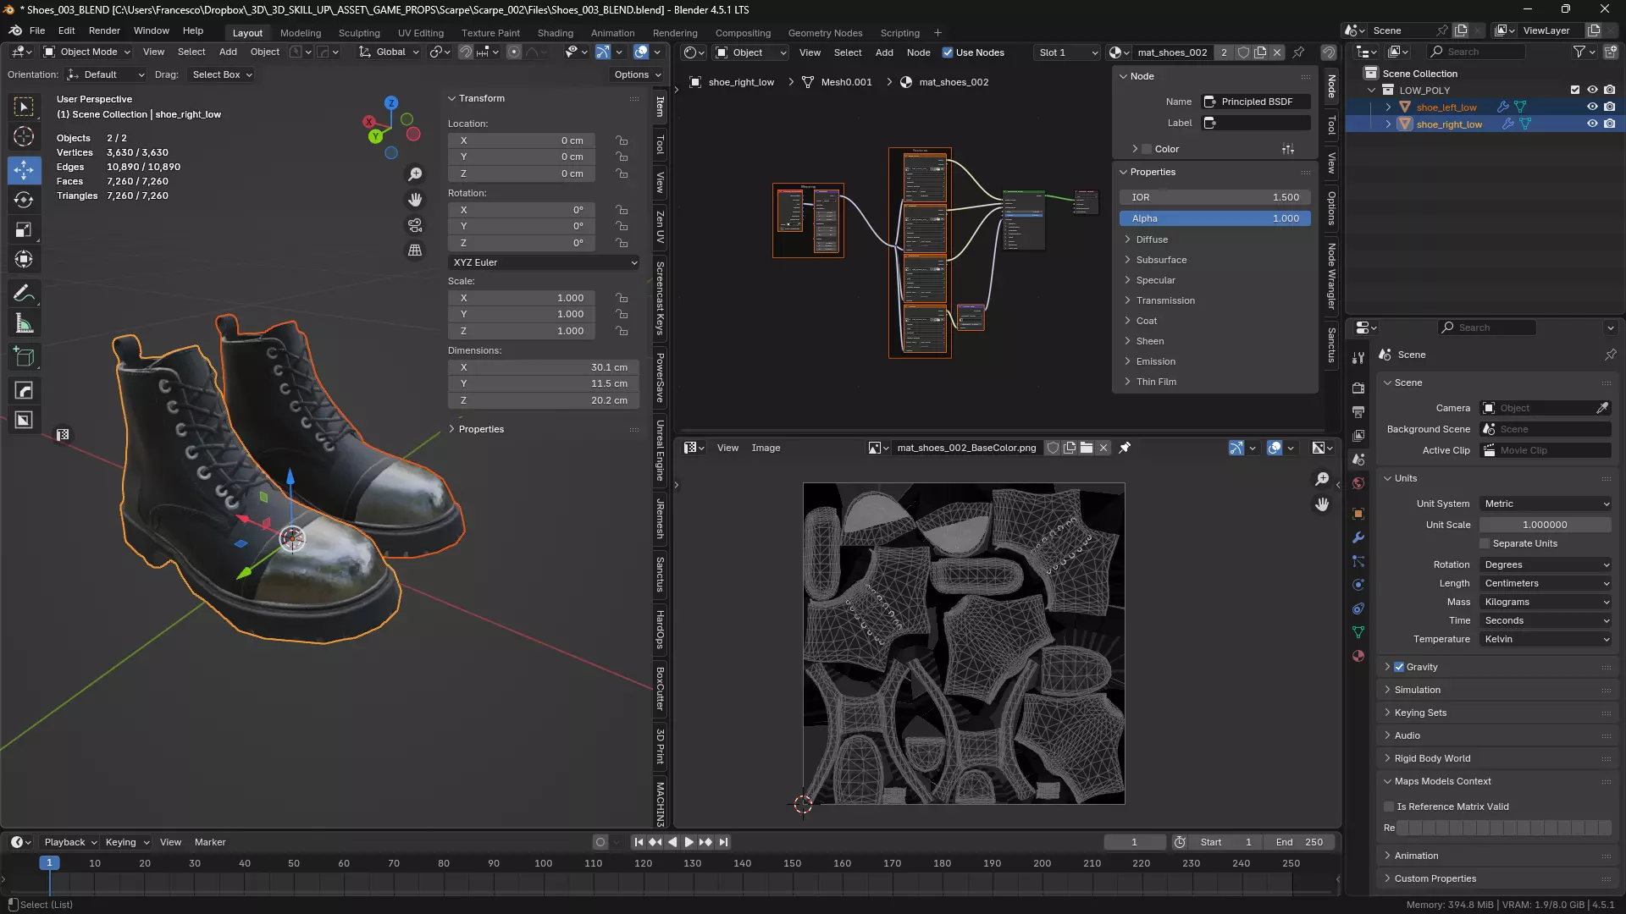Pin the mat_shoes_002_BaseColor image
The width and height of the screenshot is (1626, 914).
[1125, 448]
